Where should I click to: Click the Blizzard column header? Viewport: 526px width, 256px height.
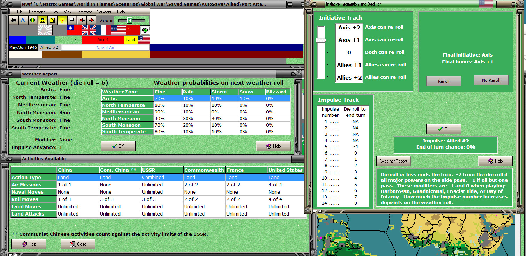click(278, 92)
